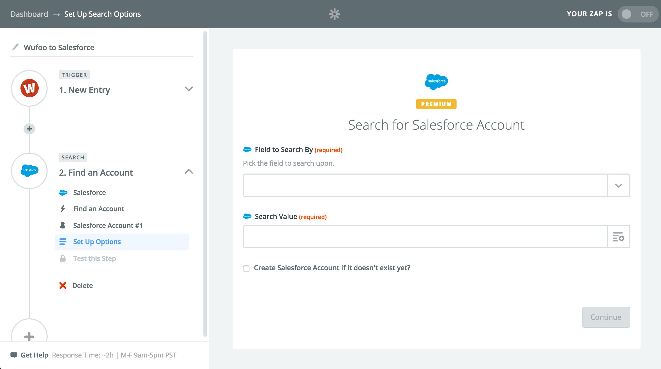Add a new step with bottom plus

pyautogui.click(x=29, y=336)
